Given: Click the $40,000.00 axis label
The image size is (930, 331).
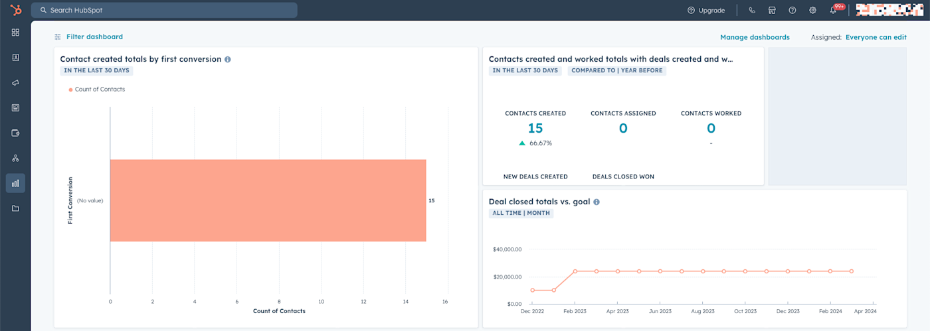Looking at the screenshot, I should [508, 249].
